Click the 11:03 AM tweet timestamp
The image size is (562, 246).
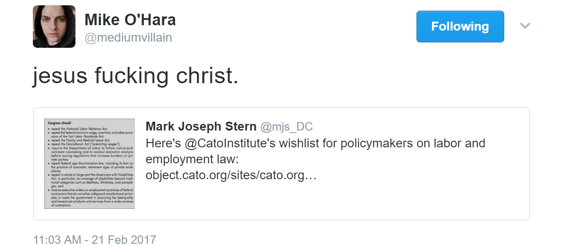(57, 240)
